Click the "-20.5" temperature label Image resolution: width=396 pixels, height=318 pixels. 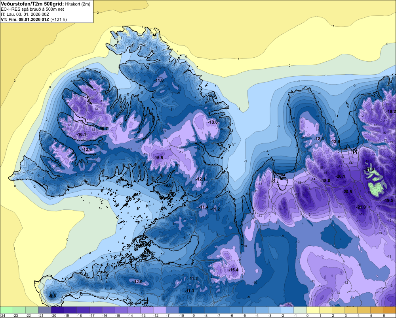(347, 192)
